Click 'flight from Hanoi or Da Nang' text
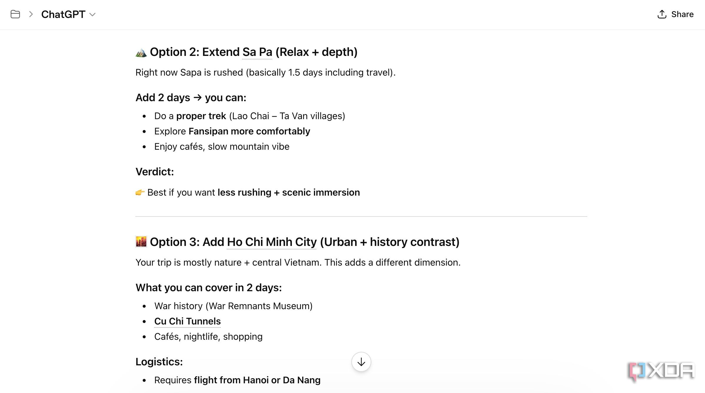 click(x=257, y=380)
